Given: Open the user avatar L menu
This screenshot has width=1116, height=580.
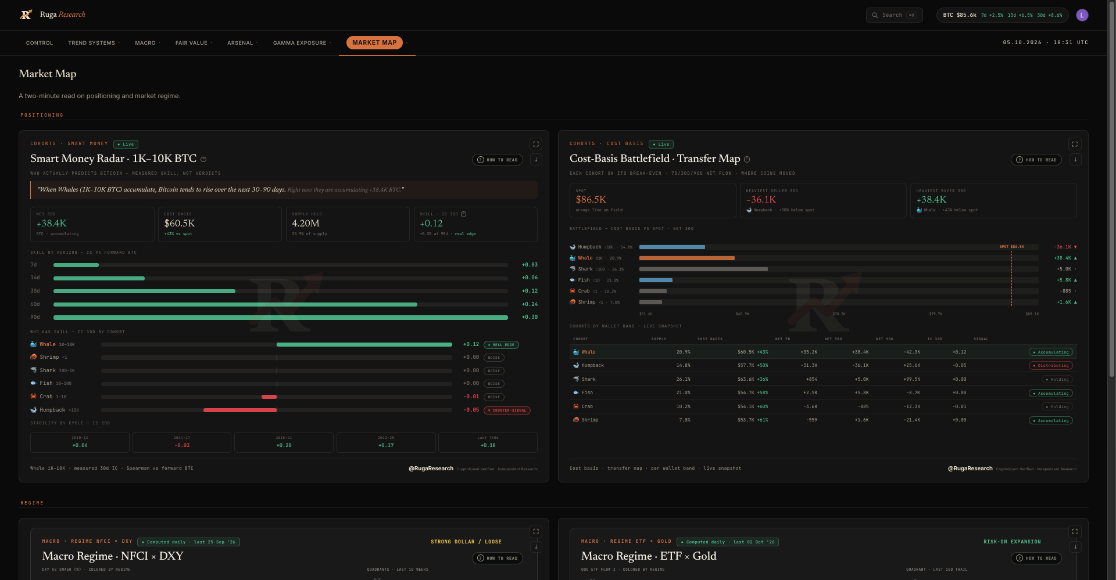Looking at the screenshot, I should (x=1082, y=15).
